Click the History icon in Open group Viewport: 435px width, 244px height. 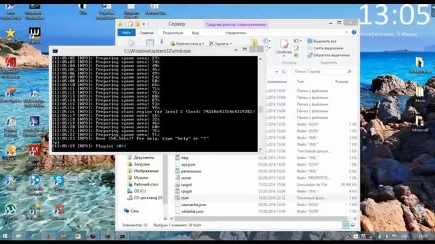point(296,55)
